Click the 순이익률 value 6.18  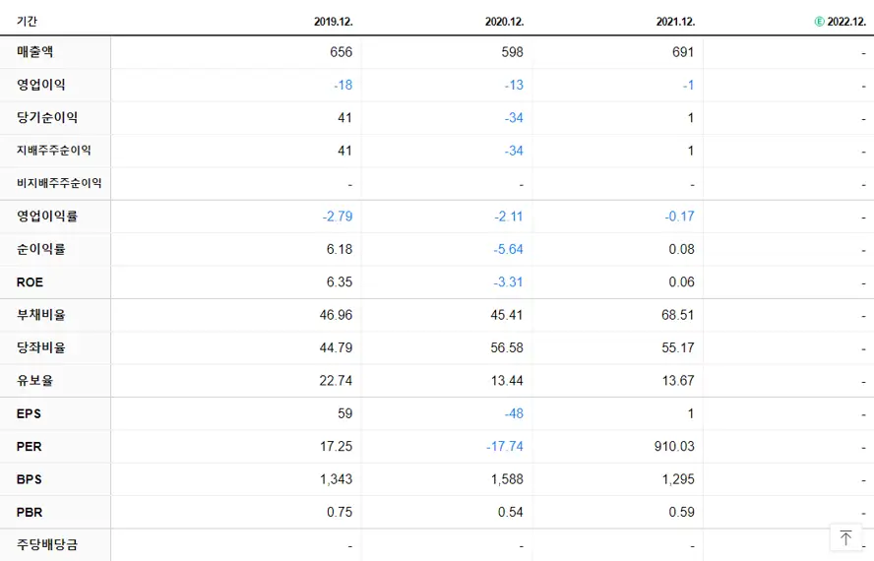pyautogui.click(x=340, y=250)
